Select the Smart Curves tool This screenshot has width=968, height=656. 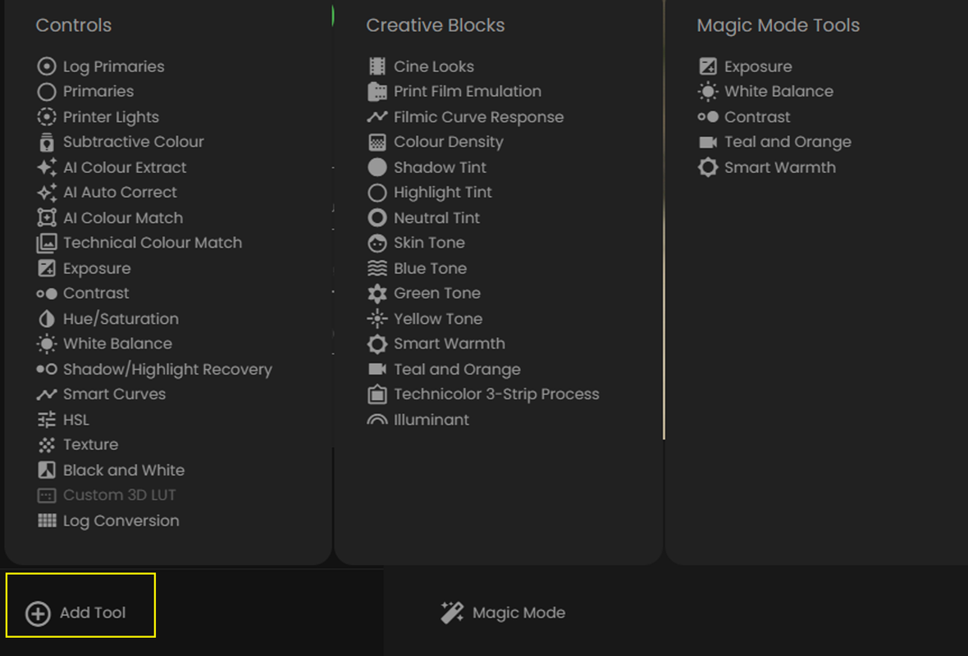point(101,394)
